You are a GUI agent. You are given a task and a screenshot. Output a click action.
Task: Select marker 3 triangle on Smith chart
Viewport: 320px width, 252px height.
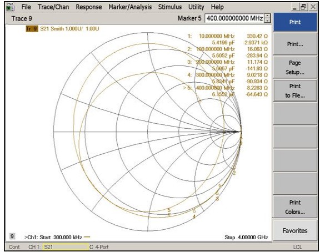click(217, 193)
